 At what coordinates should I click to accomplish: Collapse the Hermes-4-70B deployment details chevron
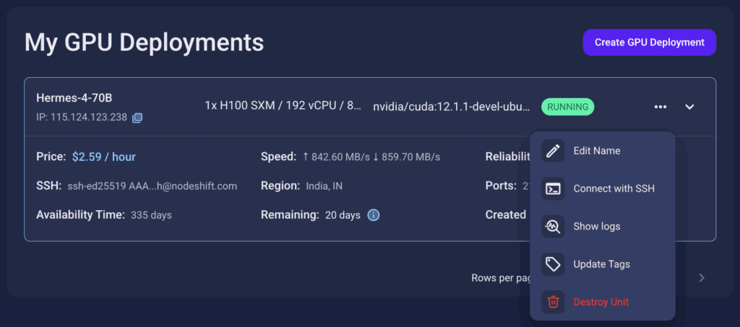[x=689, y=107]
